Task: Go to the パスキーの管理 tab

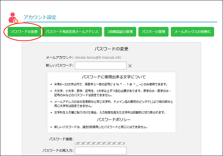Action: pos(154,32)
